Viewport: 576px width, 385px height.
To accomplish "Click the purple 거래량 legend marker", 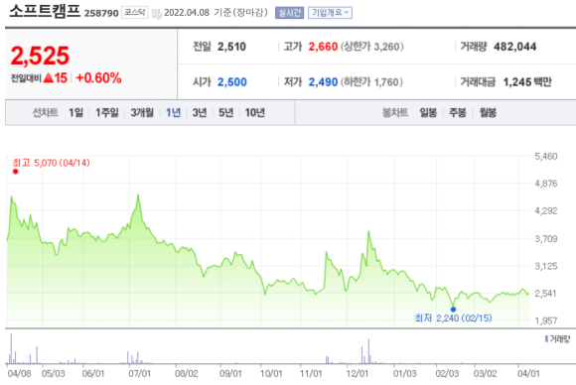I will click(546, 338).
